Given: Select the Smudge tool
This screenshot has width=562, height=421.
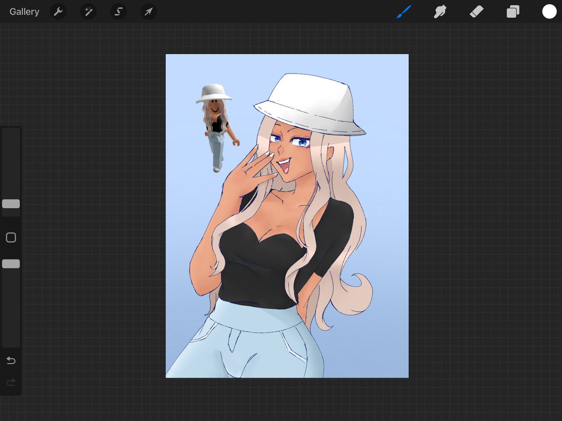Looking at the screenshot, I should click(440, 12).
